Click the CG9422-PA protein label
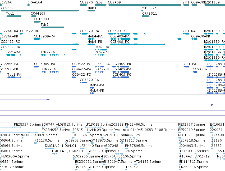The width and height of the screenshot is (225, 171). 82,69
